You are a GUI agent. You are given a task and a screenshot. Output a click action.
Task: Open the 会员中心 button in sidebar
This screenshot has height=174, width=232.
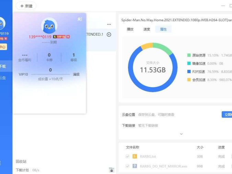coord(3,47)
